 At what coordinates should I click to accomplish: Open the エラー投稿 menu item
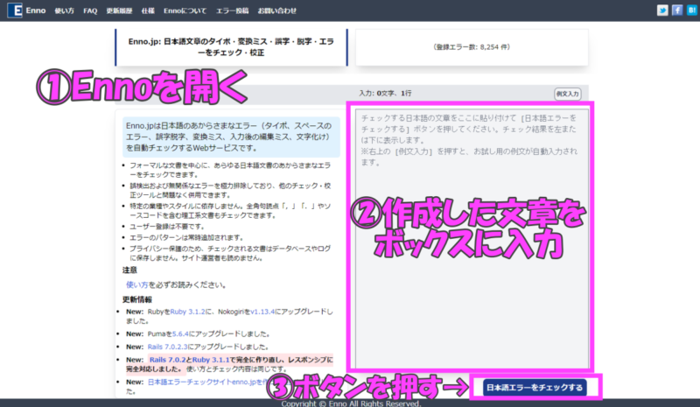click(232, 11)
